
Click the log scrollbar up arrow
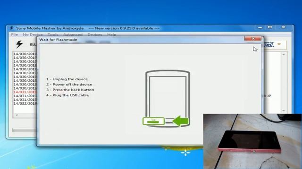pyautogui.click(x=284, y=54)
